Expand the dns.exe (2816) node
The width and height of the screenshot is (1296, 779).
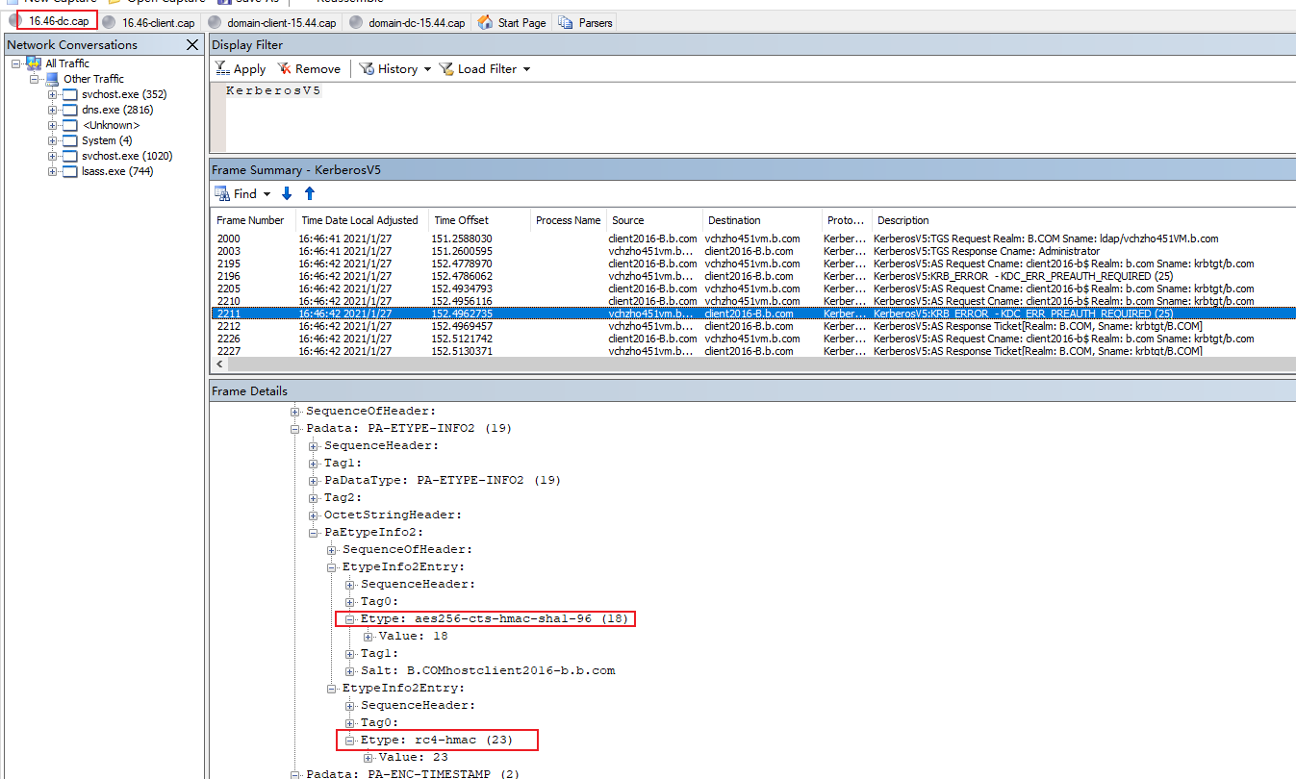pyautogui.click(x=53, y=110)
